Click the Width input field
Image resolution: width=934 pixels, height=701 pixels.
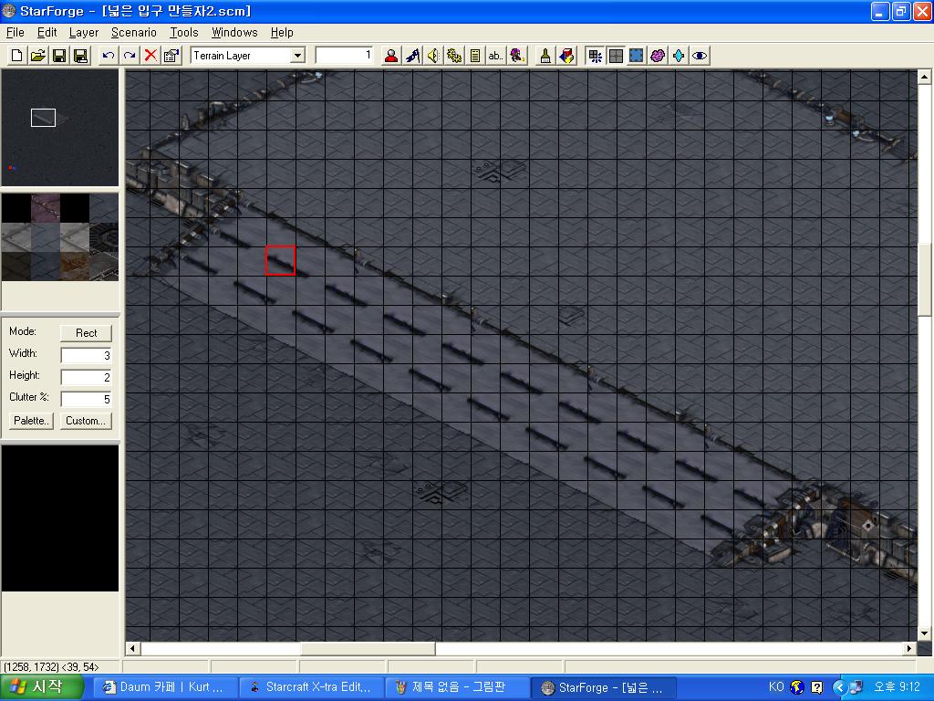(87, 355)
